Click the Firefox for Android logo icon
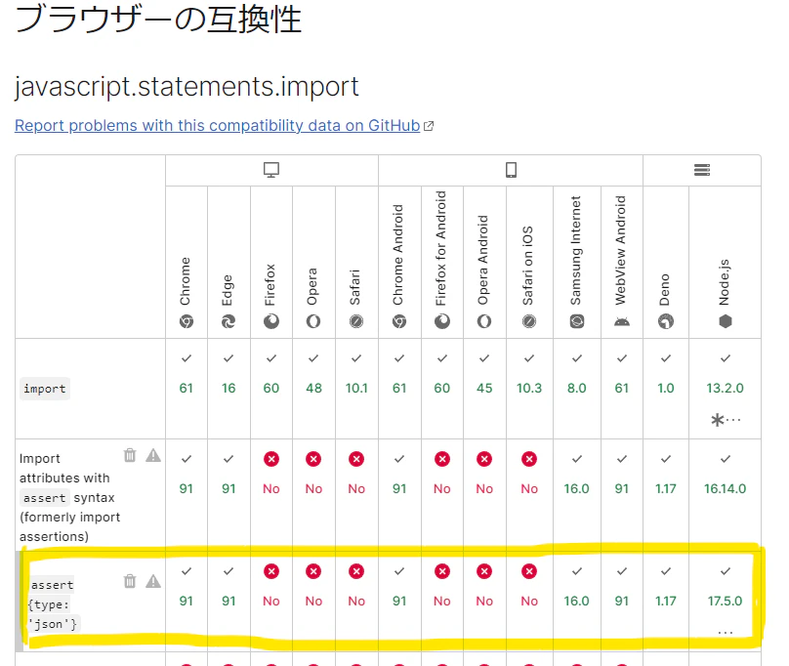Viewport: 789px width, 666px height. 442,321
